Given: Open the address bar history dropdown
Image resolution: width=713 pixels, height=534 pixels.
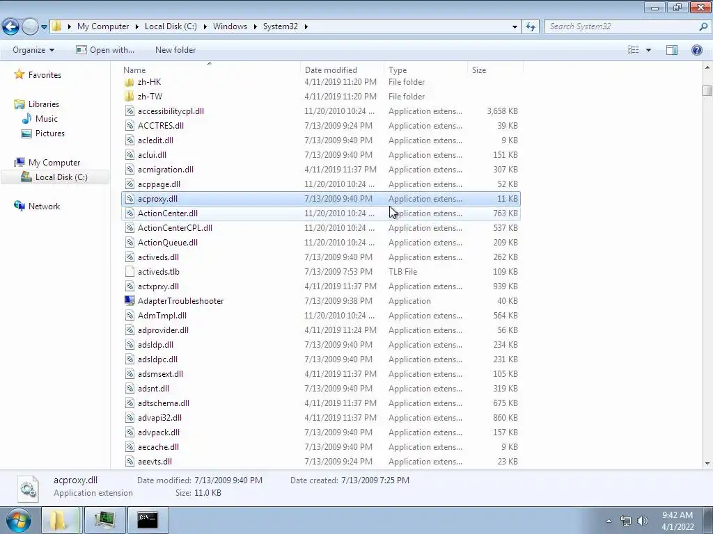Looking at the screenshot, I should pyautogui.click(x=515, y=27).
